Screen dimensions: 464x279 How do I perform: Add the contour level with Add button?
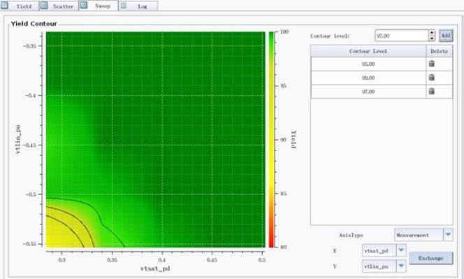(x=446, y=36)
